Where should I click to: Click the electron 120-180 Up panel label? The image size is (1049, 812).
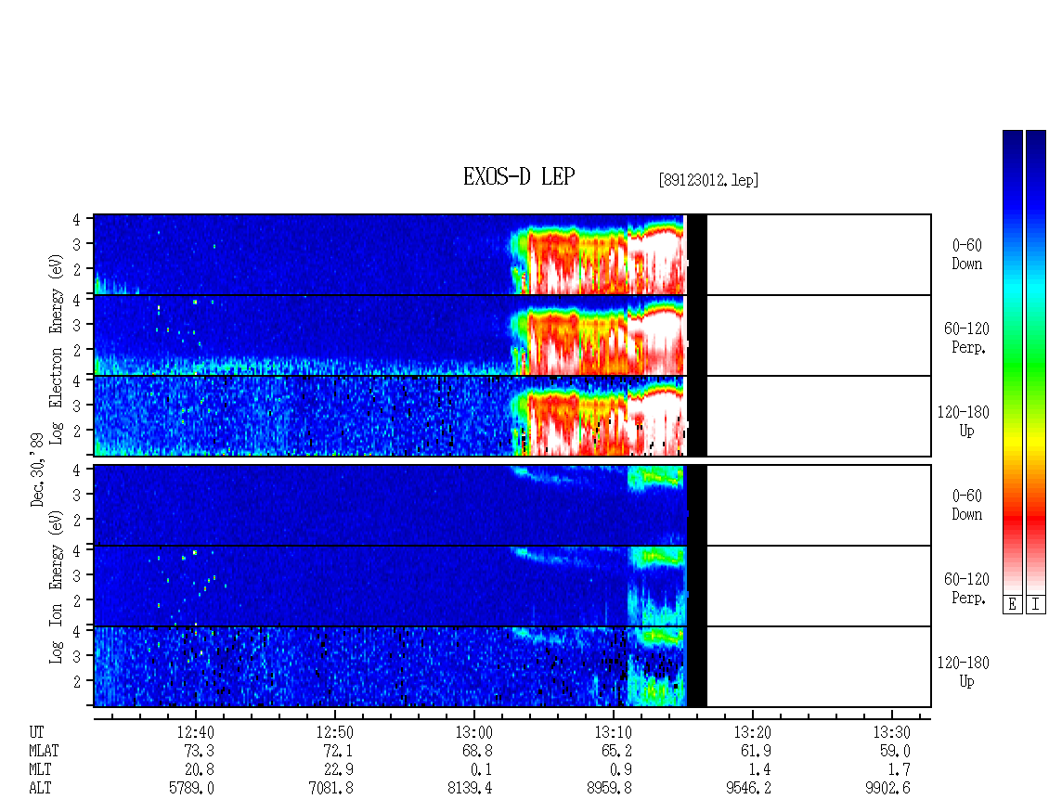963,421
